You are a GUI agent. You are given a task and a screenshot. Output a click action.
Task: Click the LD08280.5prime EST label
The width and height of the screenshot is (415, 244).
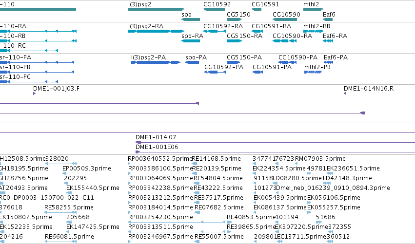point(297,178)
